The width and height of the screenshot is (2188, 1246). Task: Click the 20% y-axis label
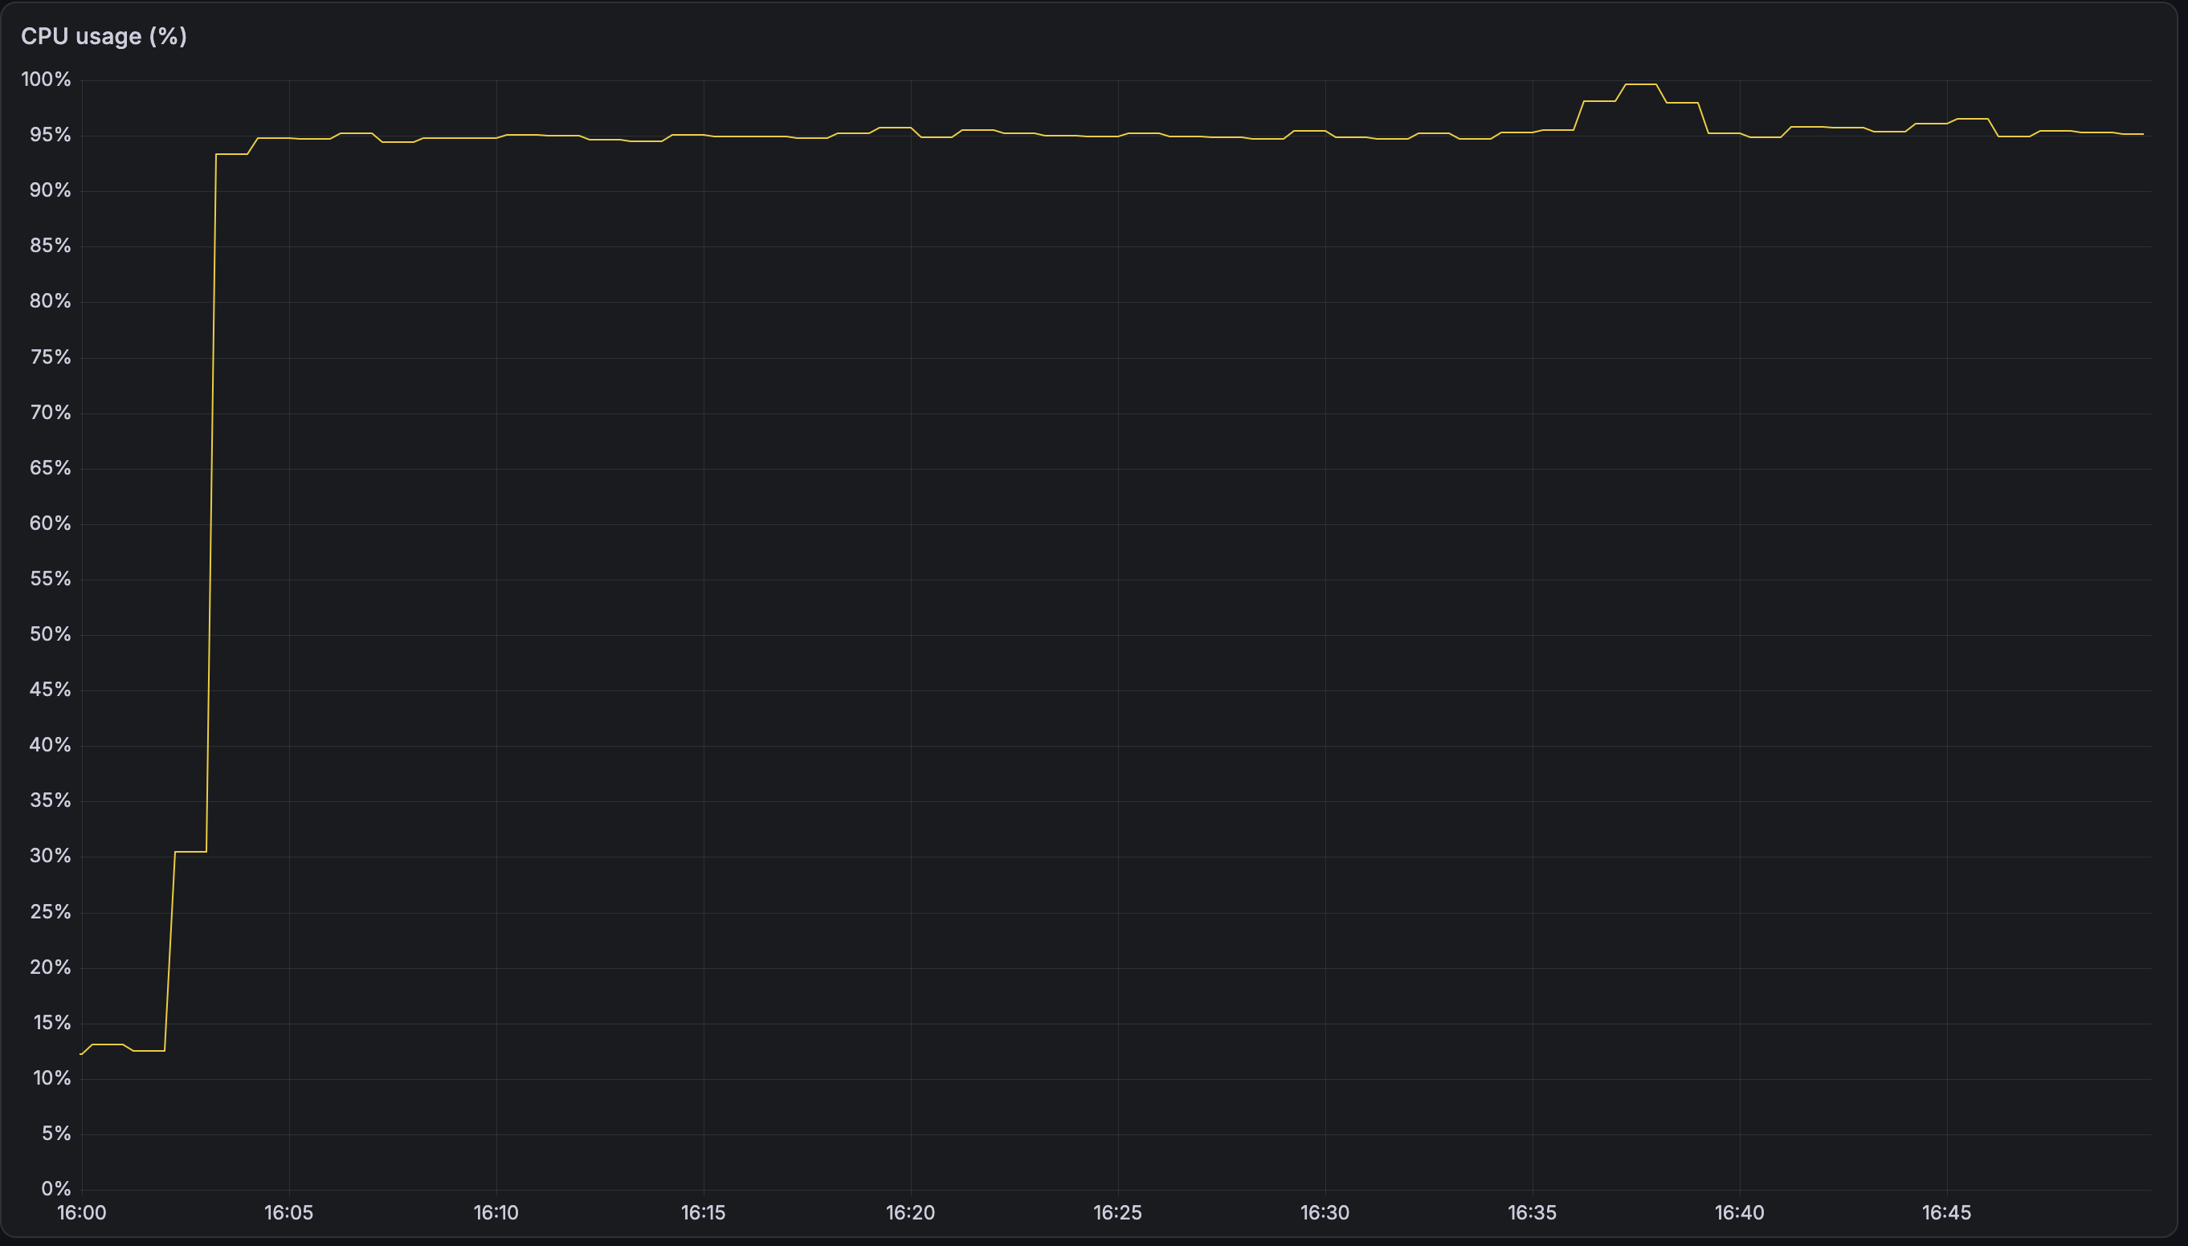click(51, 967)
